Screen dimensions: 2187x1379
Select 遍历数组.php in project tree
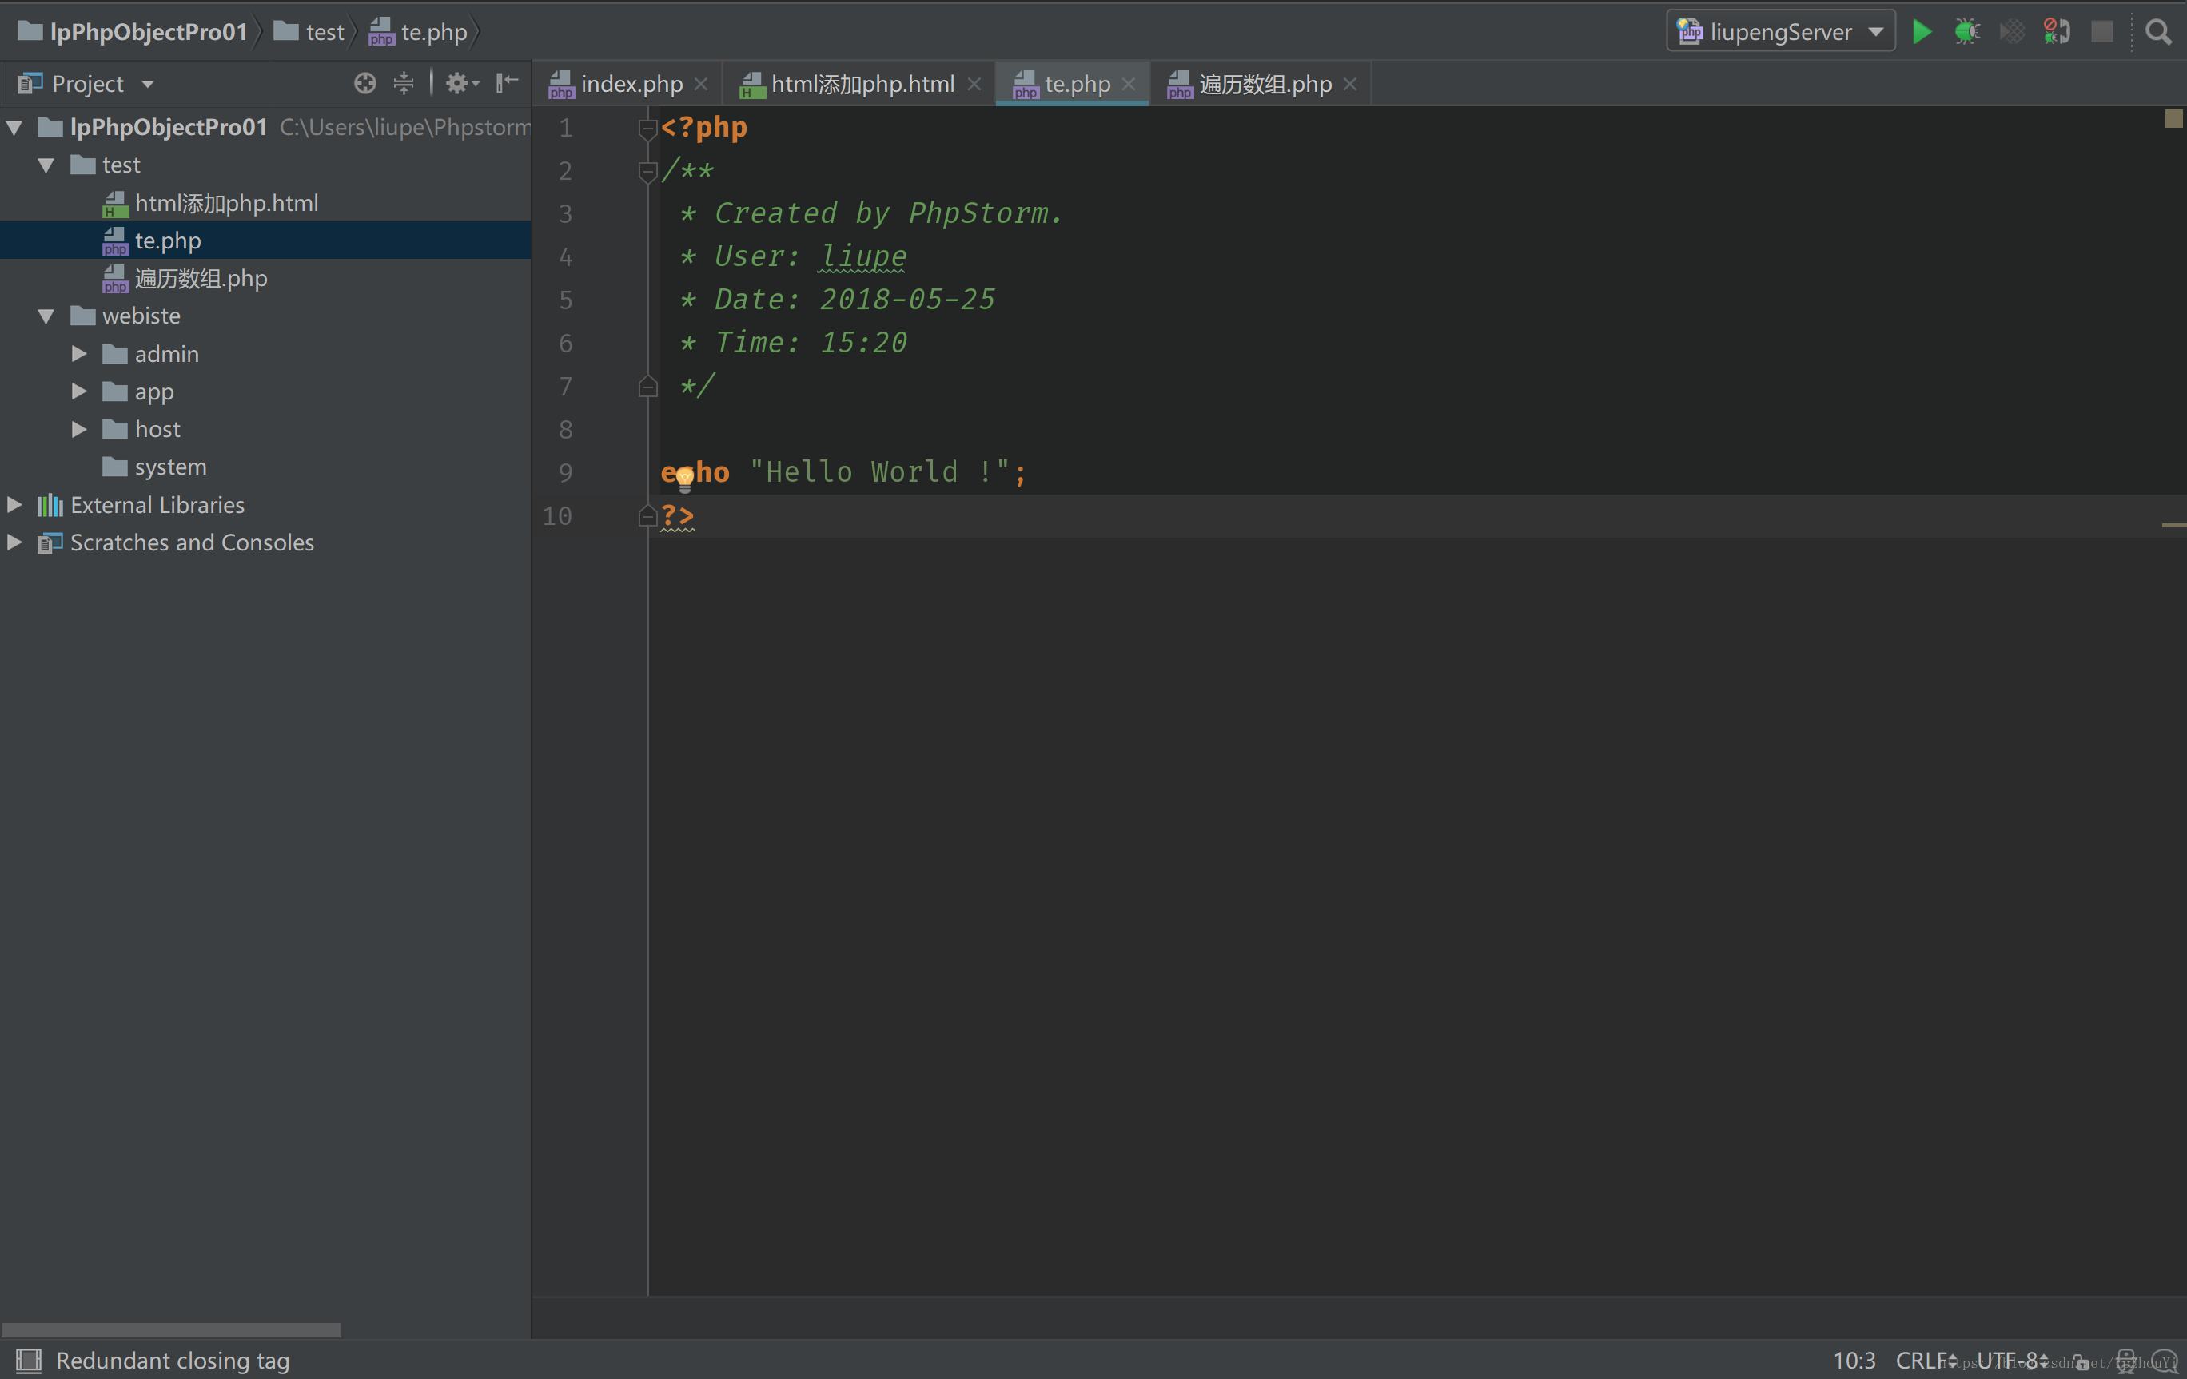[200, 279]
